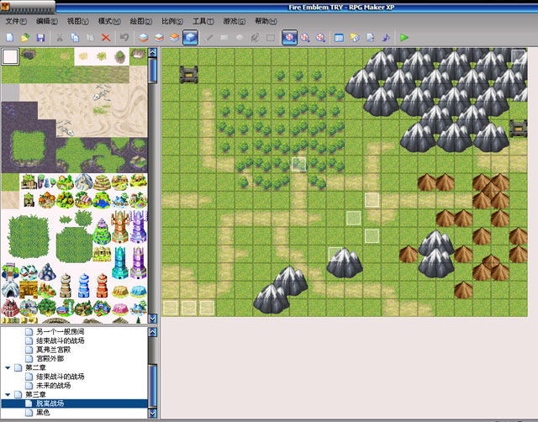Image resolution: width=538 pixels, height=422 pixels.
Task: Open the Script Editor icon
Action: 370,37
